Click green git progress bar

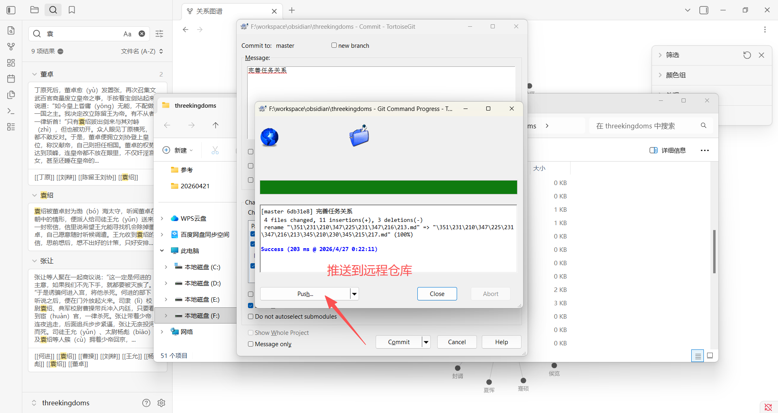pos(388,187)
